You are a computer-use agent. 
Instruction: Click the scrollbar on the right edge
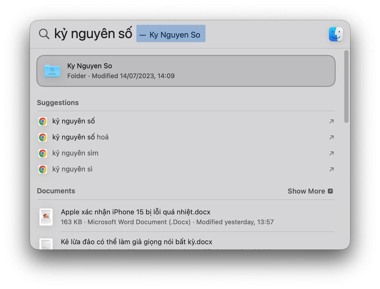346,87
